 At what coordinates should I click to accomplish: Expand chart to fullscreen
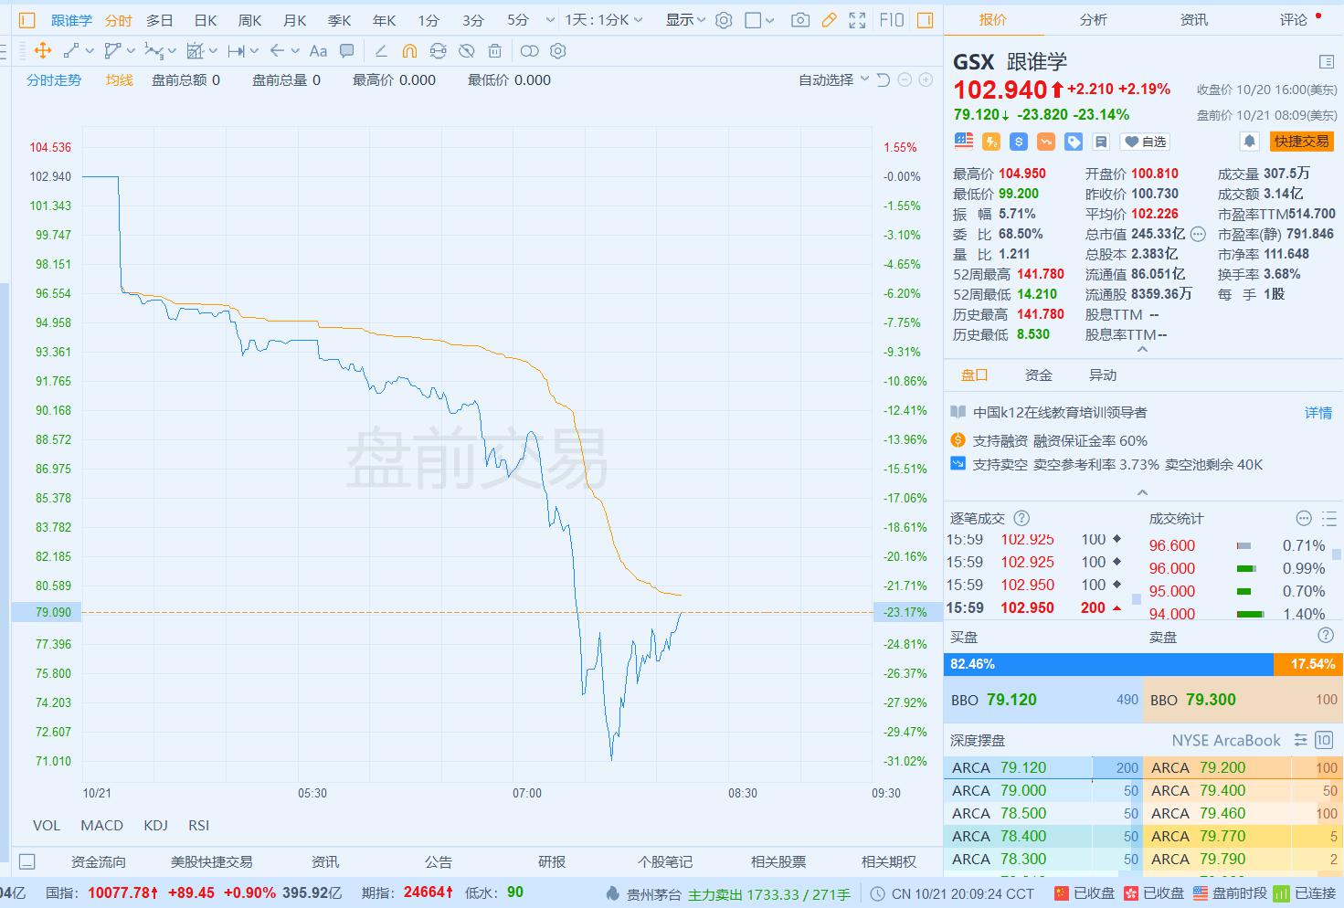857,20
